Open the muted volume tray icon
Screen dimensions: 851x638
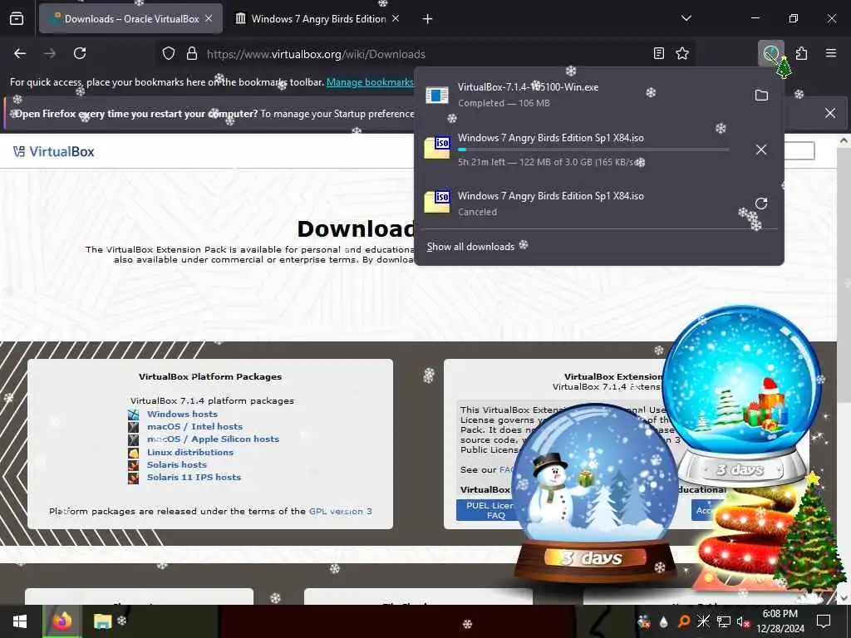(743, 621)
